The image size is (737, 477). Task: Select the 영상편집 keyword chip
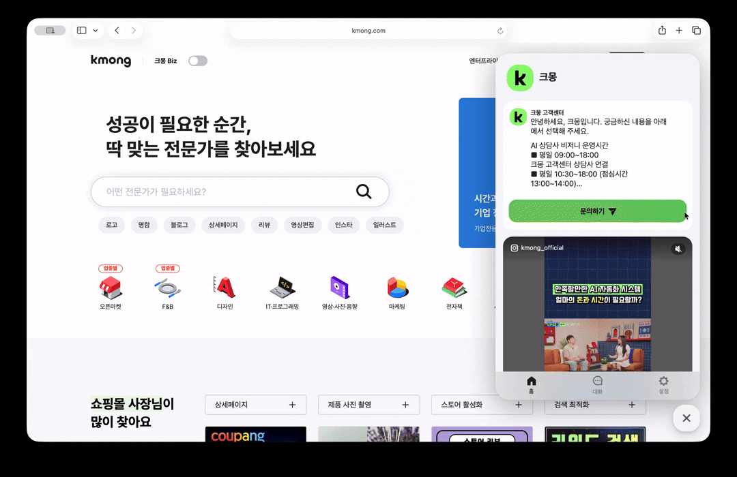click(302, 225)
